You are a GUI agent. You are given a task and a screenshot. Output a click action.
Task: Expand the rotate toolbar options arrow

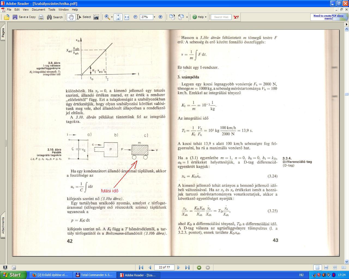click(187, 17)
